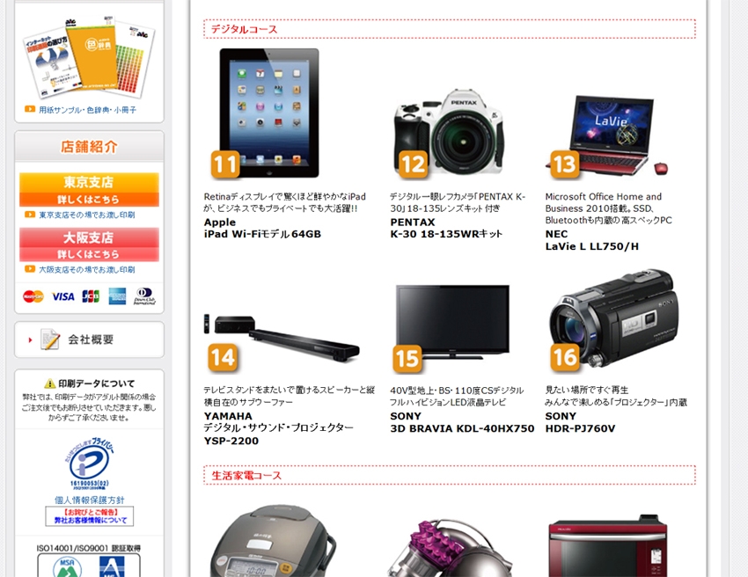
Task: Click the orange number 16 badge
Action: [x=565, y=358]
